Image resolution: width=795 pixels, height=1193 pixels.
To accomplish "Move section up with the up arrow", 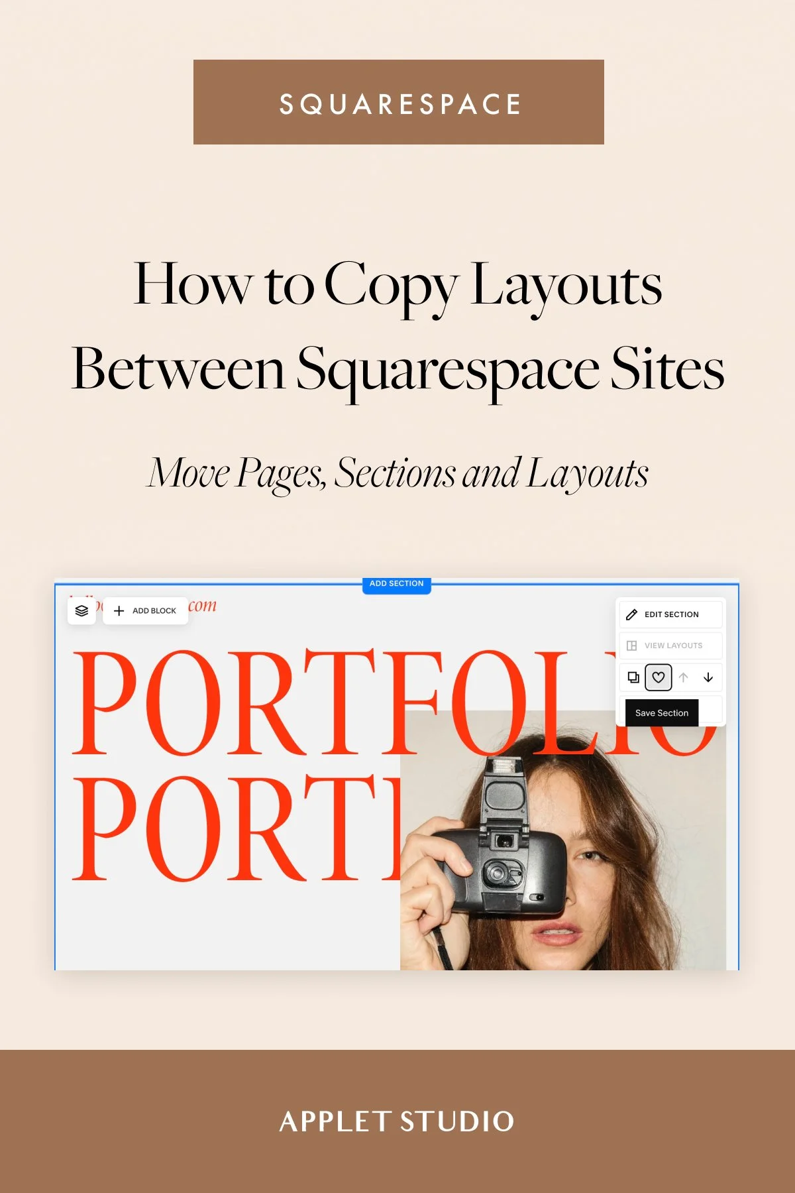I will [683, 677].
